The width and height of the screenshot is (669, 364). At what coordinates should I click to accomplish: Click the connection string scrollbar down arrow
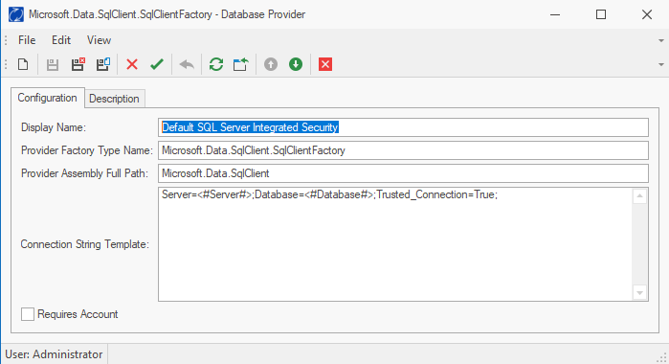pyautogui.click(x=639, y=293)
